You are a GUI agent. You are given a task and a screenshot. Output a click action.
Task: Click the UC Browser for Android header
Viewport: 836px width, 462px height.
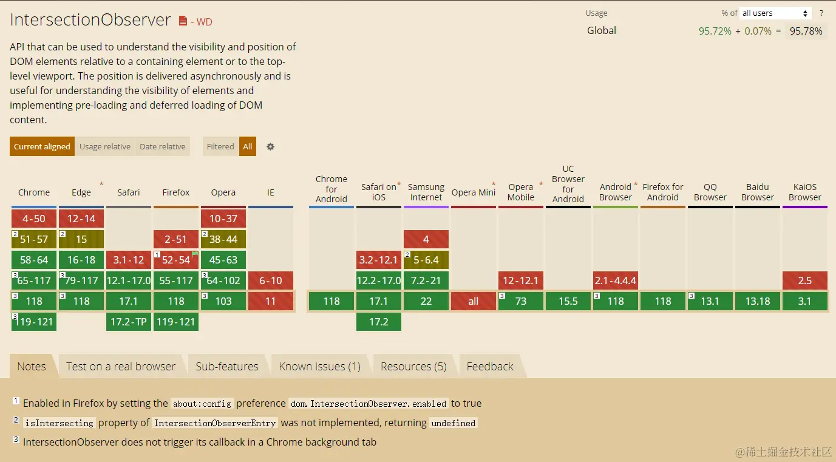pyautogui.click(x=568, y=184)
